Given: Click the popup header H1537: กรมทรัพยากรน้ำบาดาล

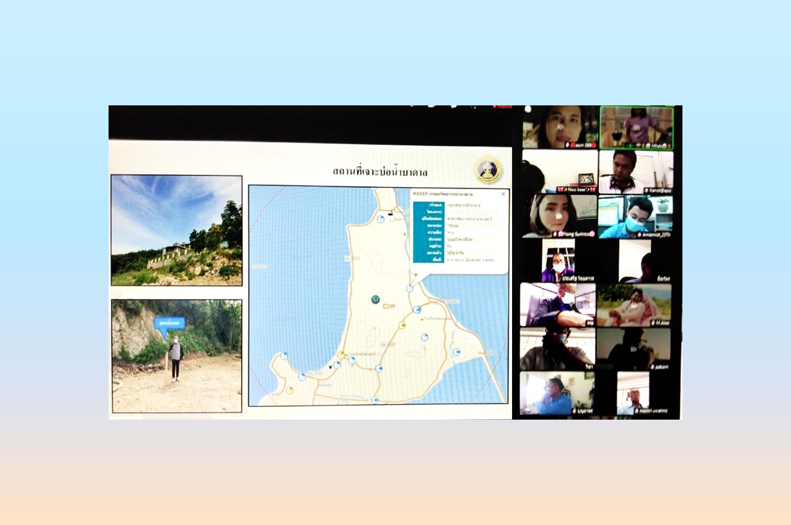Looking at the screenshot, I should tap(443, 194).
